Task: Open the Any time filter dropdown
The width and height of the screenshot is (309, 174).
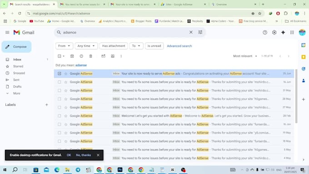Action: coord(86,46)
